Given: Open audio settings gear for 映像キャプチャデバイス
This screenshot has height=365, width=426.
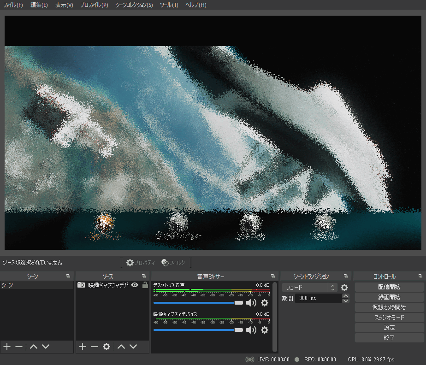Looking at the screenshot, I should coord(264,330).
